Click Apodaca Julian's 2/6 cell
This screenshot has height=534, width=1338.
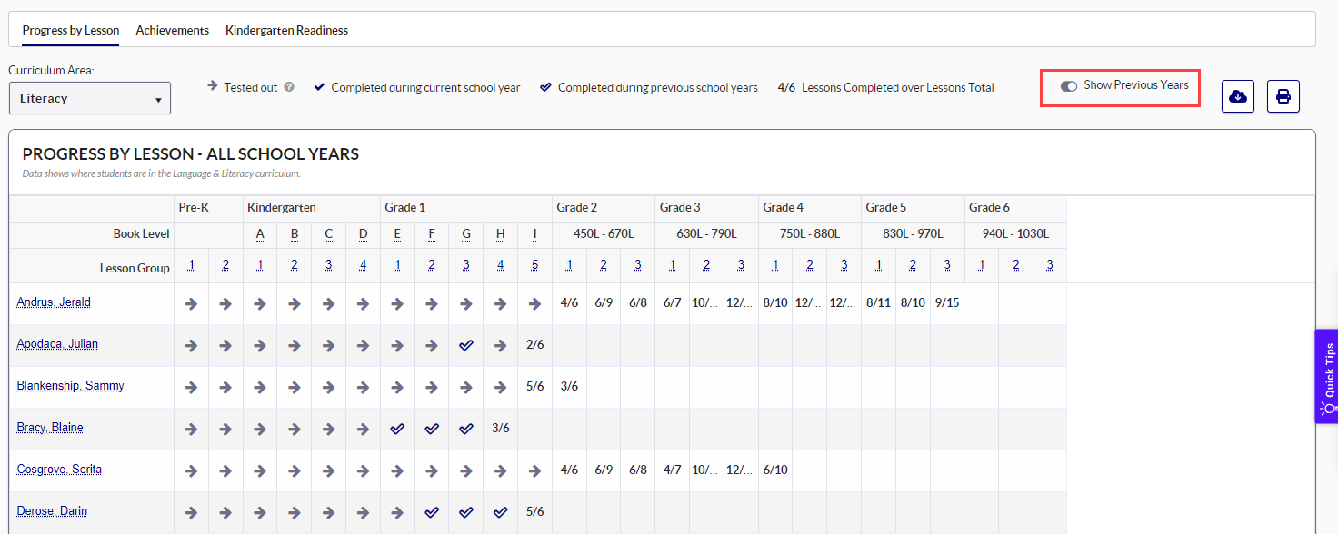(534, 345)
